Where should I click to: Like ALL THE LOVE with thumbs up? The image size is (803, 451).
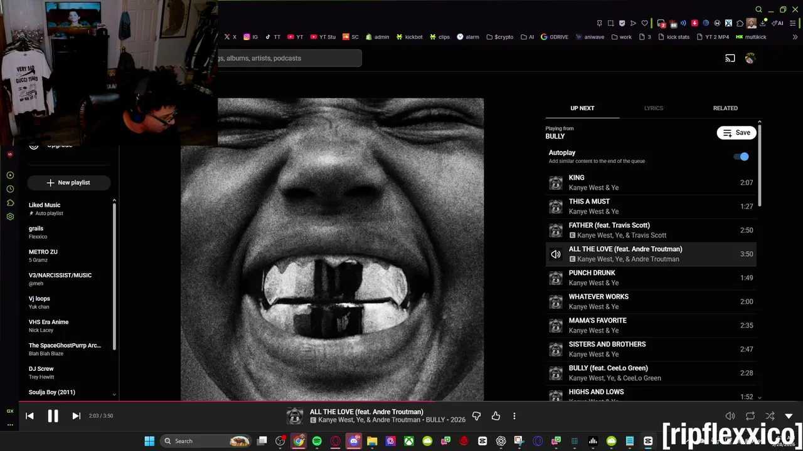pyautogui.click(x=496, y=416)
